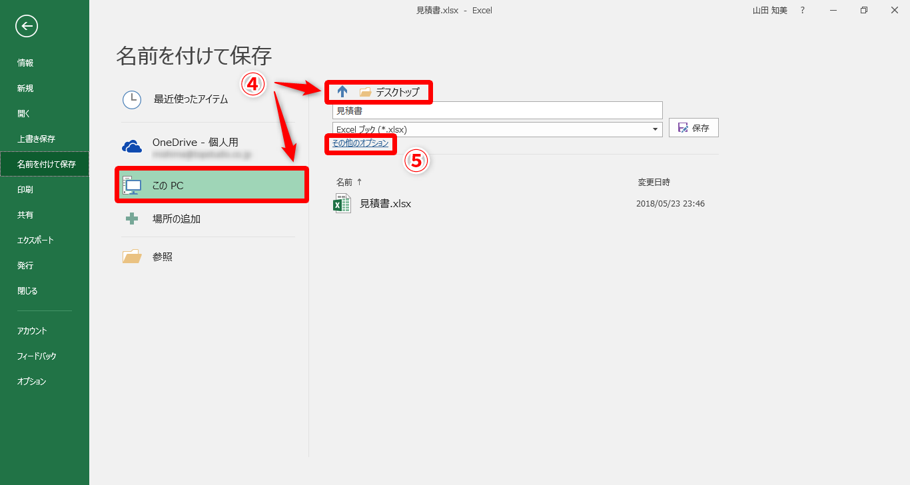910x485 pixels.
Task: Go up one folder level arrow
Action: (x=342, y=92)
